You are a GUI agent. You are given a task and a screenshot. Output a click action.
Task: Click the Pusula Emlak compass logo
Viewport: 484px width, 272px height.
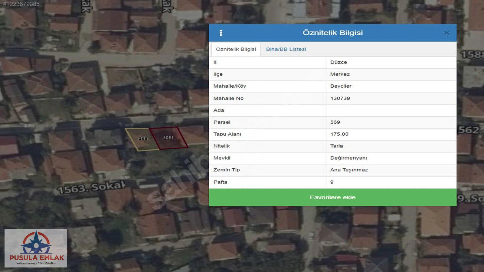click(x=36, y=243)
